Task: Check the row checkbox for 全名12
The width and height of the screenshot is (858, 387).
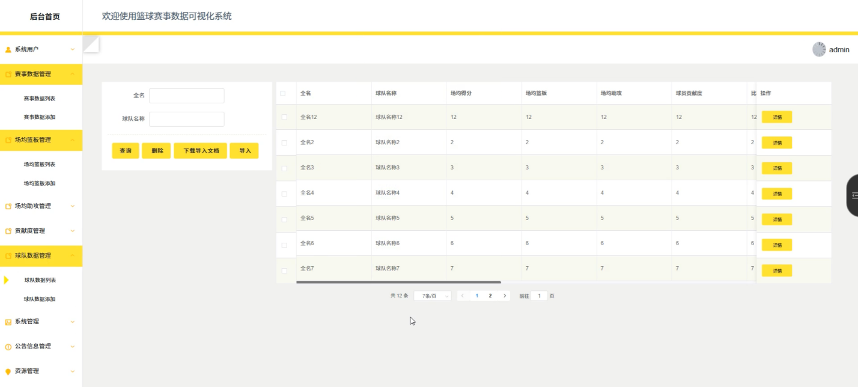Action: [x=284, y=117]
